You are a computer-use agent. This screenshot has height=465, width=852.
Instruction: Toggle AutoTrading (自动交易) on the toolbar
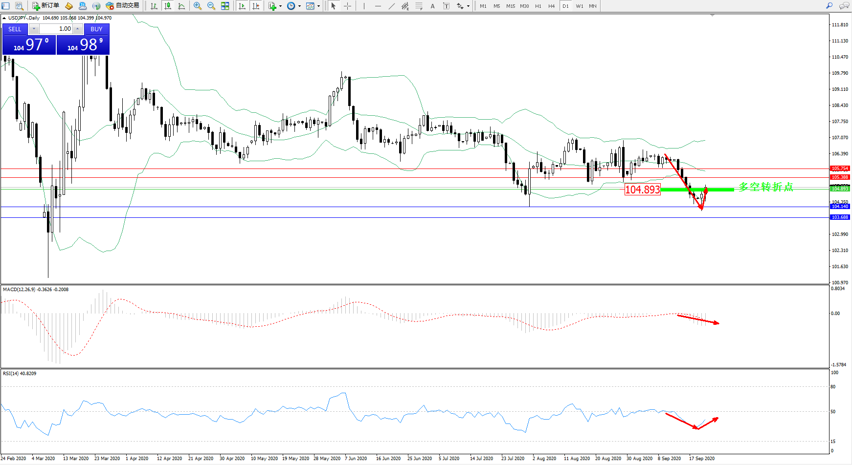point(123,6)
